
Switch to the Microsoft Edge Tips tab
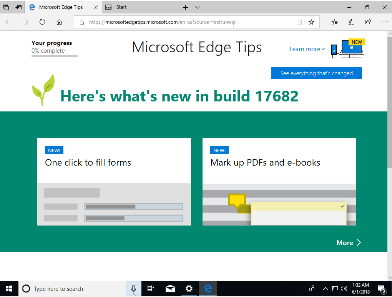pos(61,7)
